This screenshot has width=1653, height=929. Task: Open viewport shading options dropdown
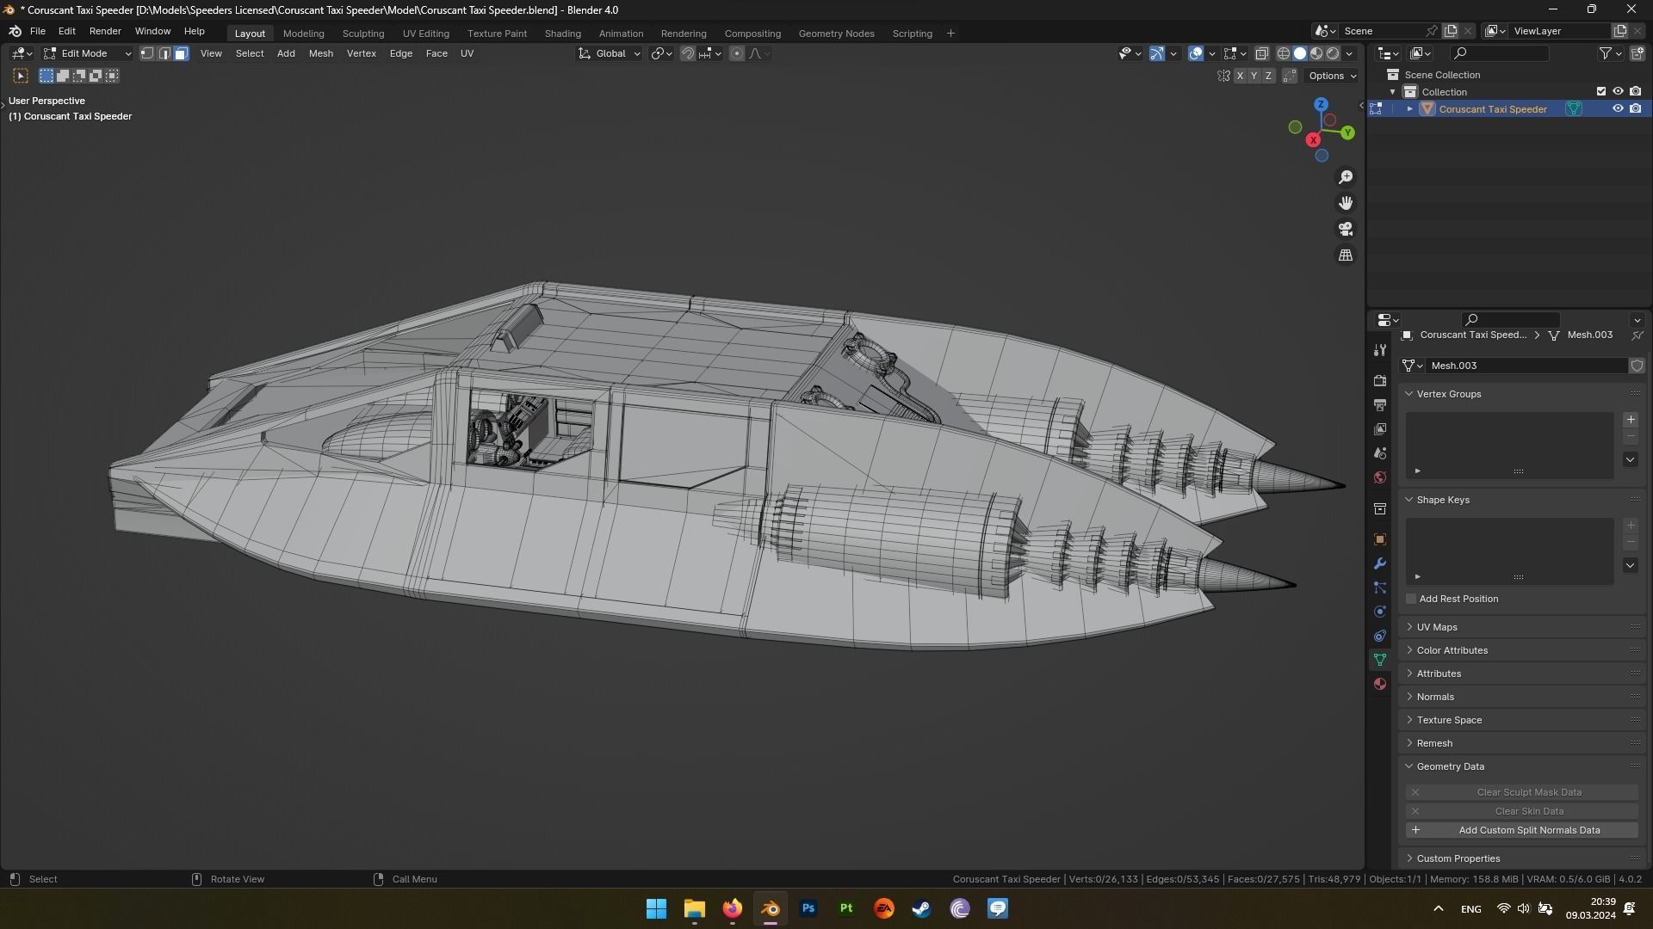click(1349, 53)
